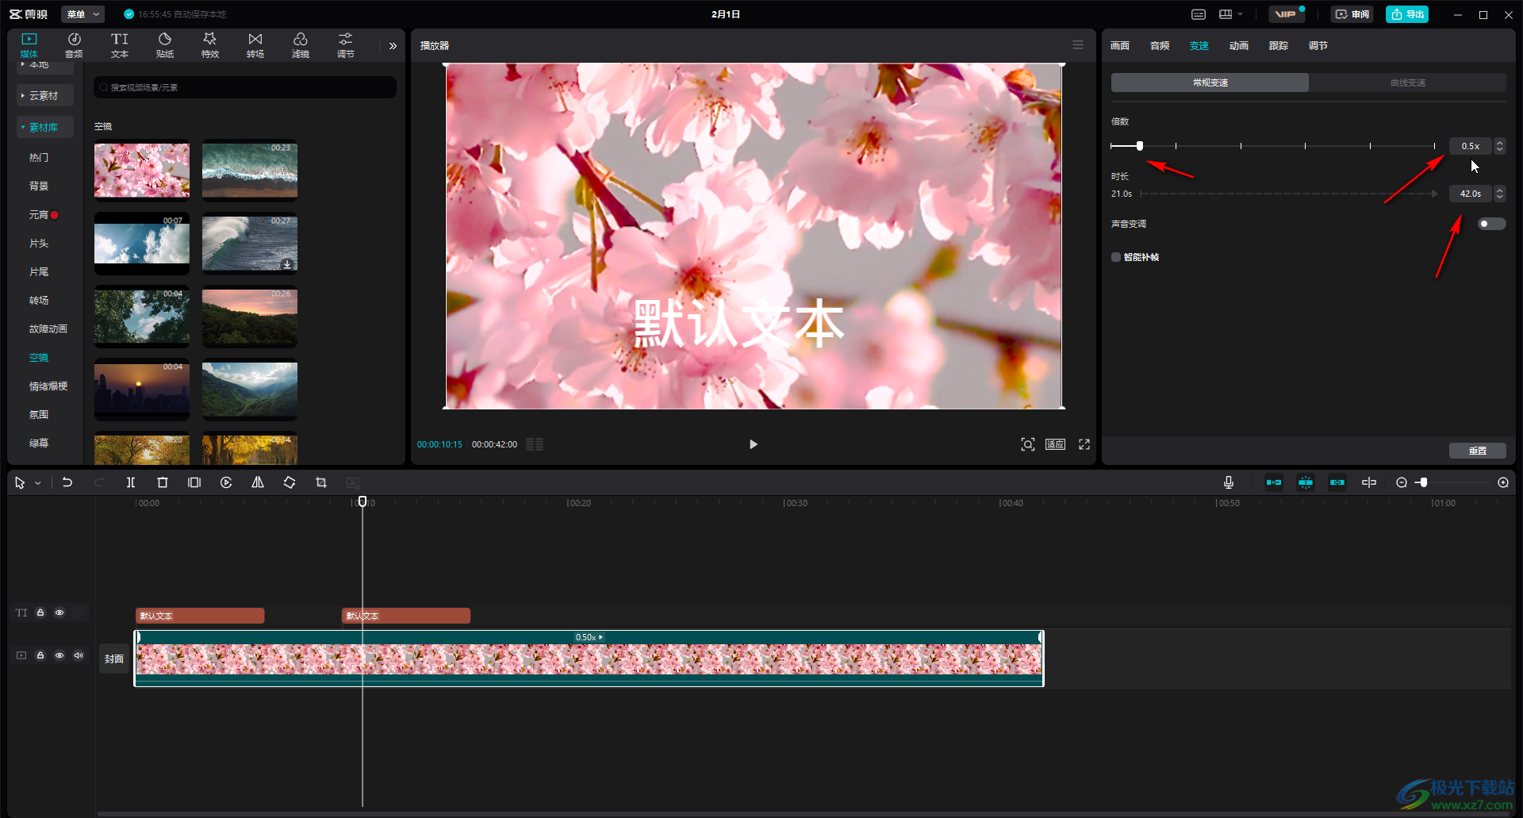This screenshot has width=1523, height=818.
Task: Switch to the 画面 properties tab
Action: pyautogui.click(x=1120, y=46)
